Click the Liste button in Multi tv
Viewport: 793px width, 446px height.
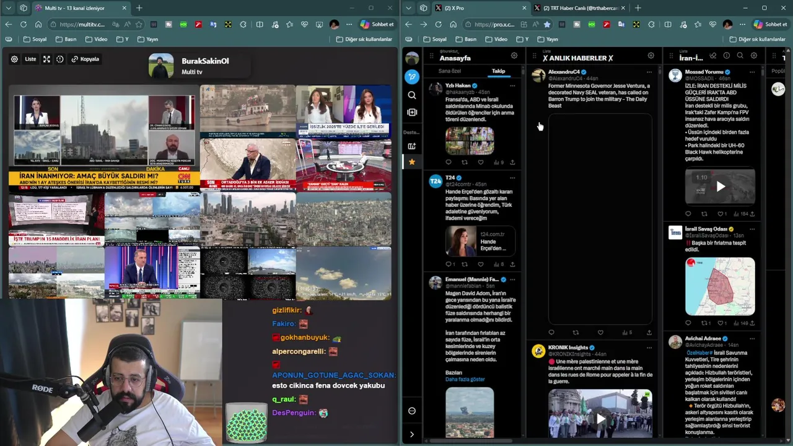[x=30, y=59]
